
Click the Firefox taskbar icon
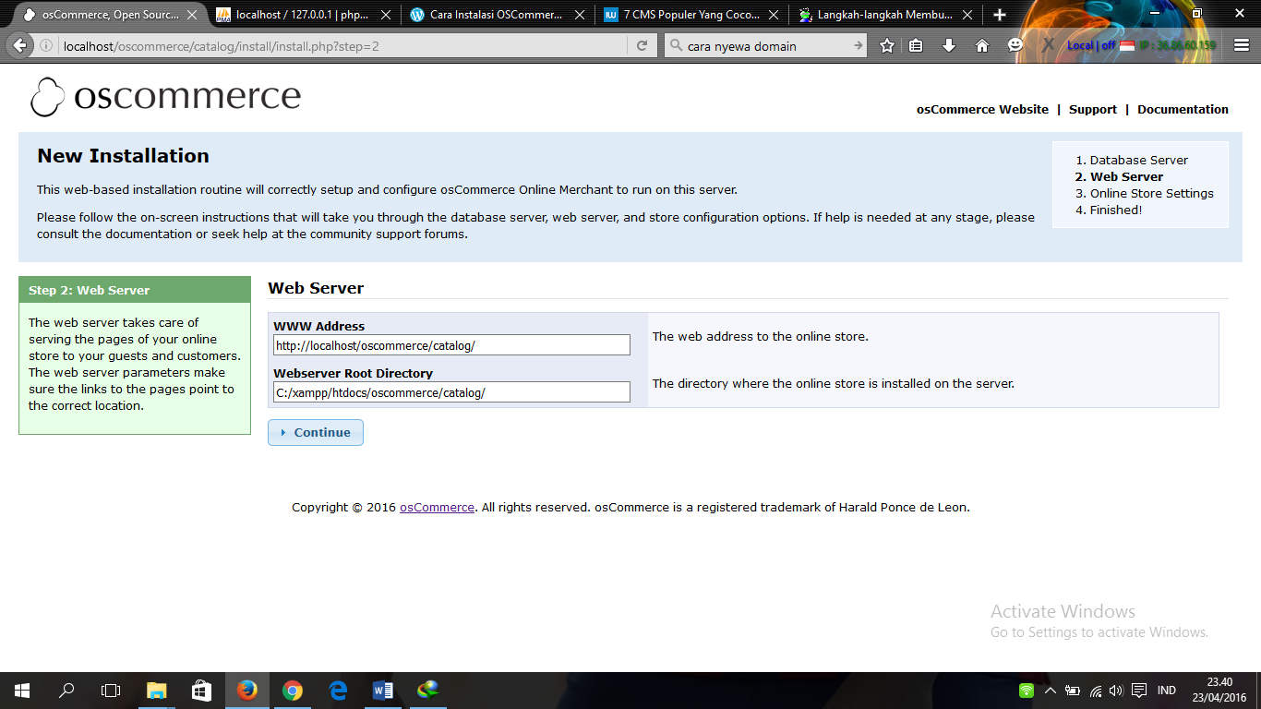coord(246,691)
